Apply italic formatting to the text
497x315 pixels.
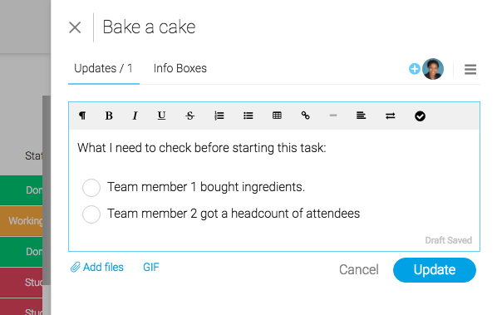(135, 116)
